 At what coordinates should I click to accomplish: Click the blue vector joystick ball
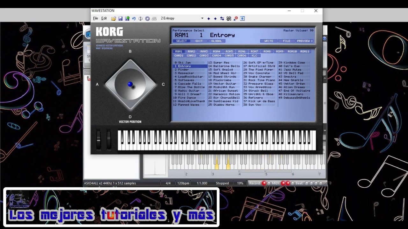(130, 84)
